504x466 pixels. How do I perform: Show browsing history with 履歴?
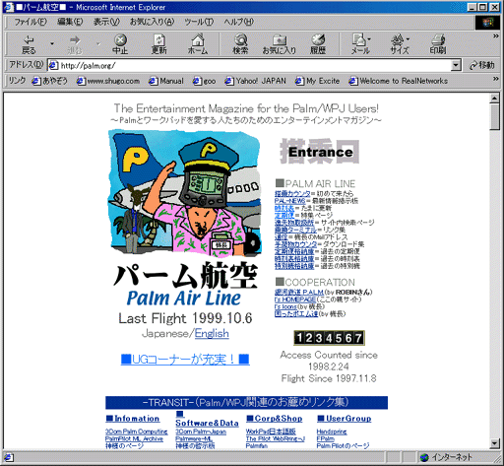[x=318, y=44]
